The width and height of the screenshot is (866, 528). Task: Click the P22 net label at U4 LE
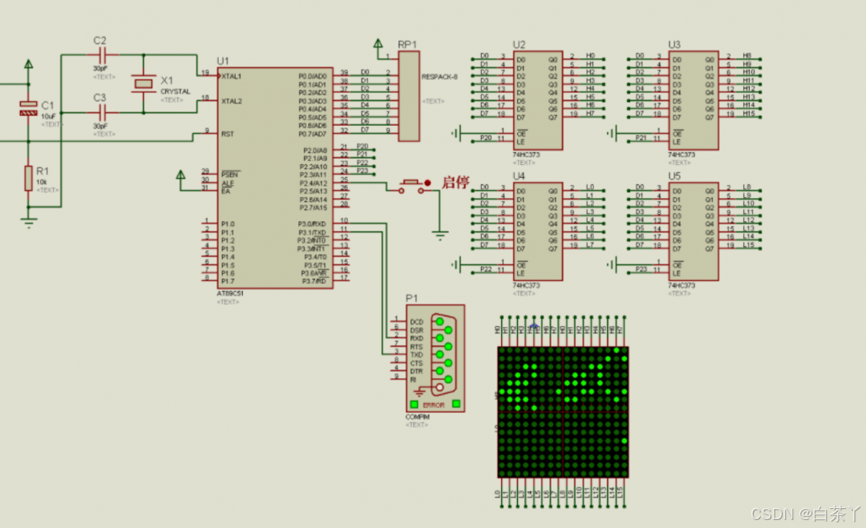click(x=486, y=268)
